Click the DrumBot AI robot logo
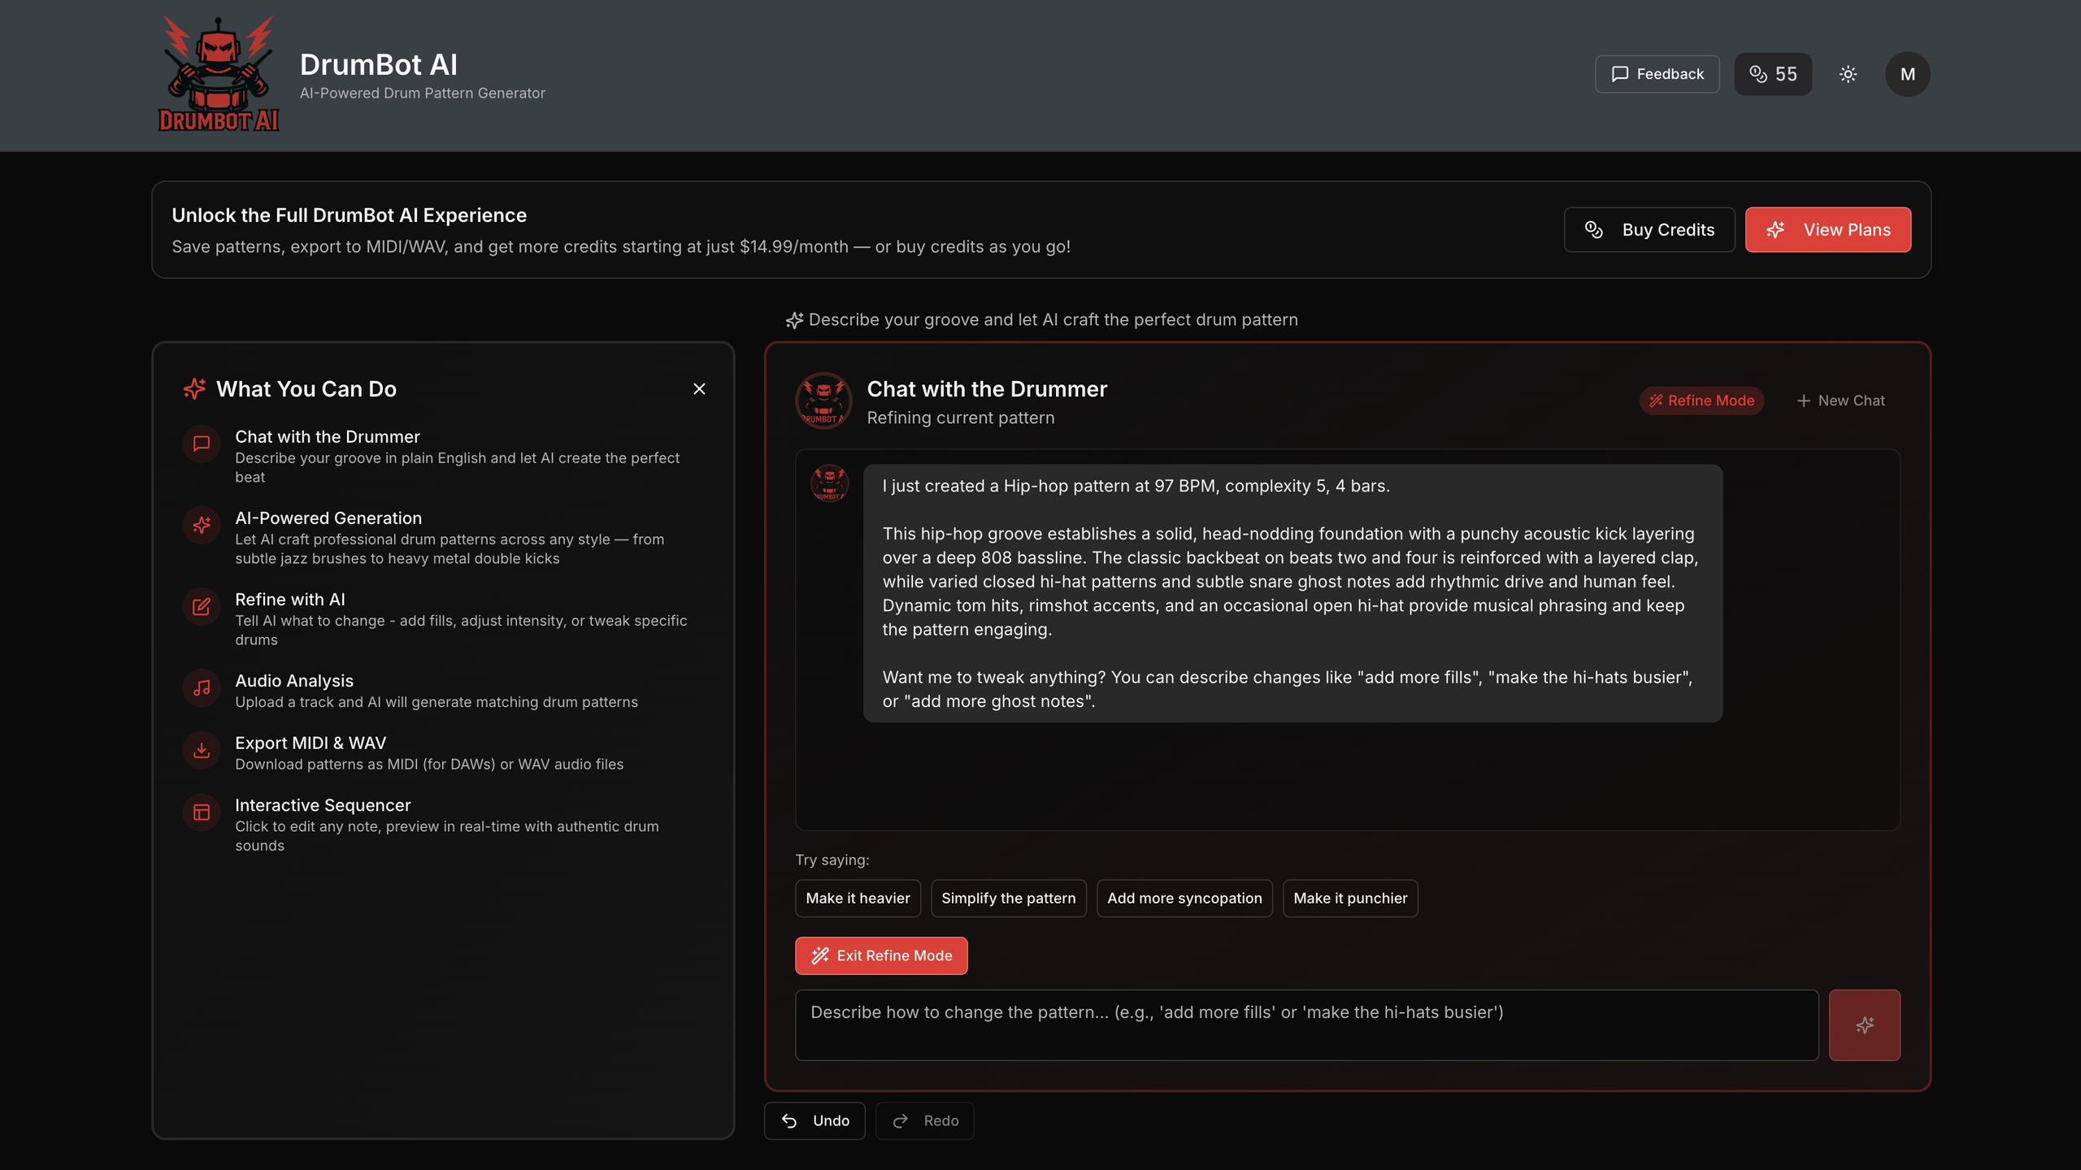Image resolution: width=2081 pixels, height=1170 pixels. point(218,73)
